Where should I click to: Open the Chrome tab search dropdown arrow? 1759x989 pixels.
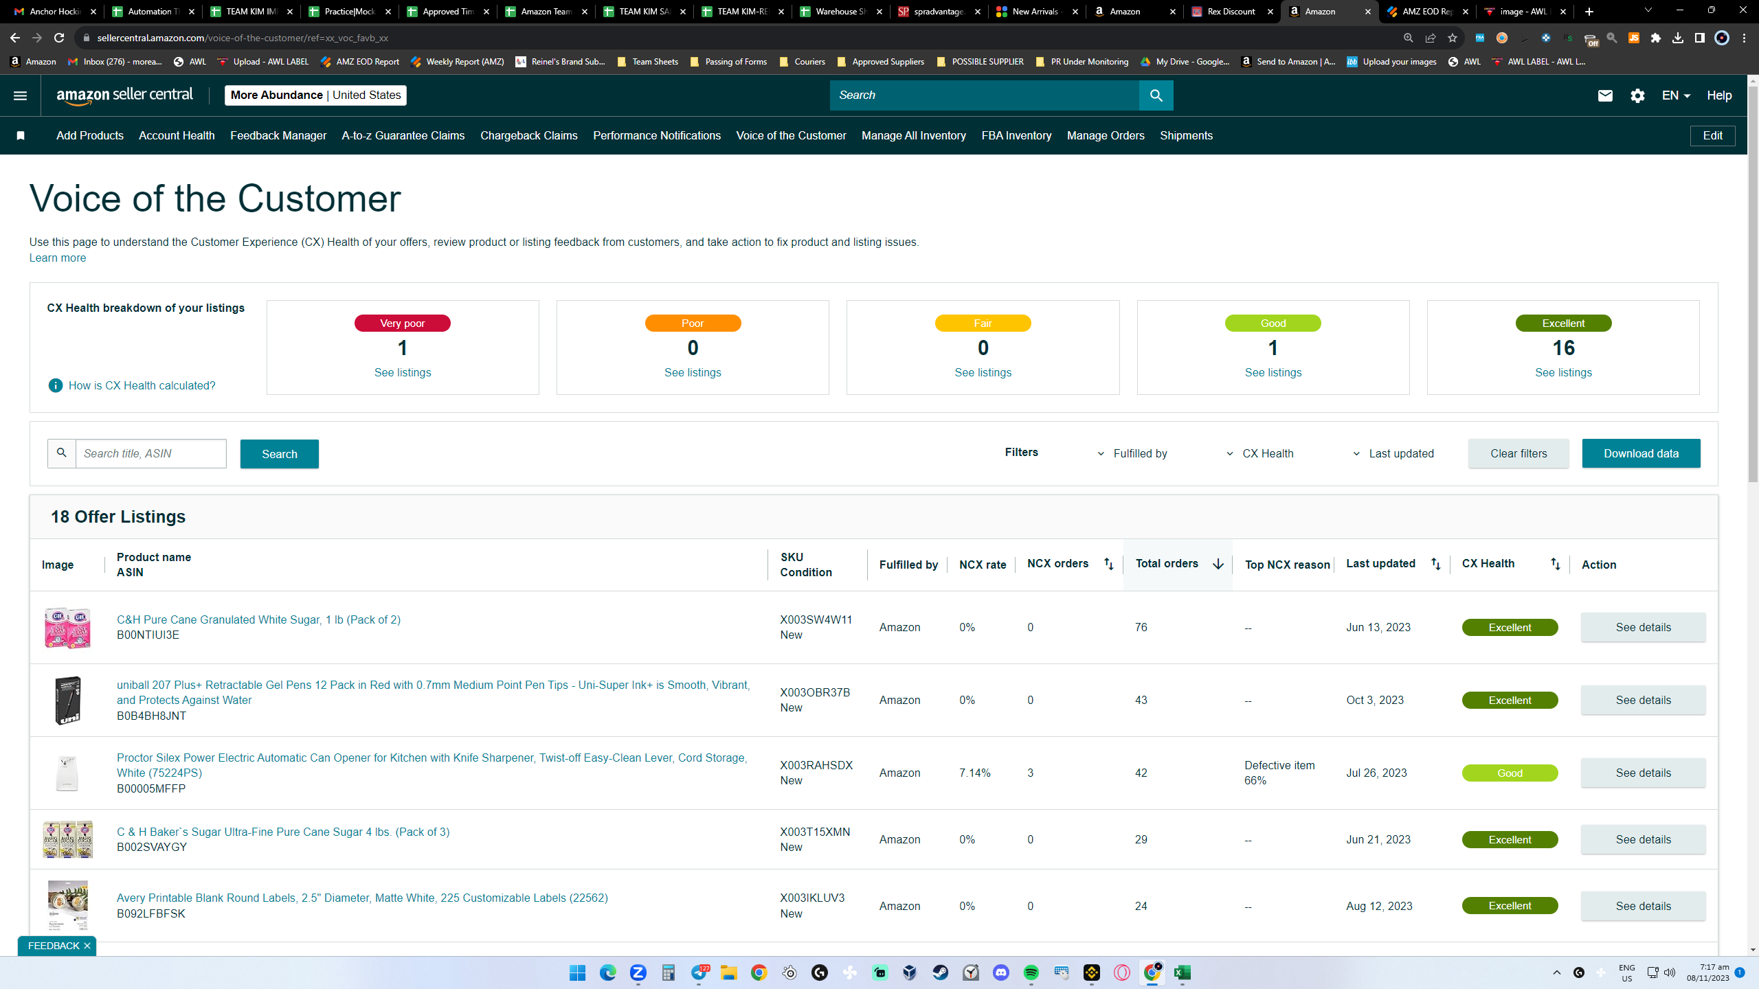(1648, 11)
